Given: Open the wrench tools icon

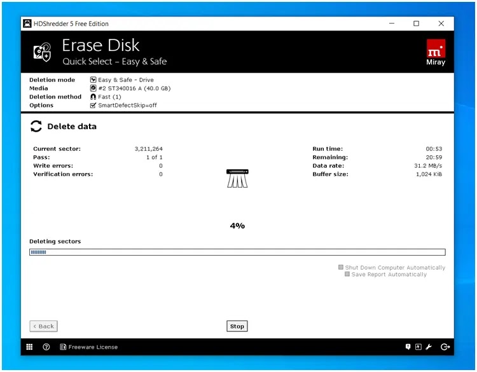Looking at the screenshot, I should pos(429,347).
